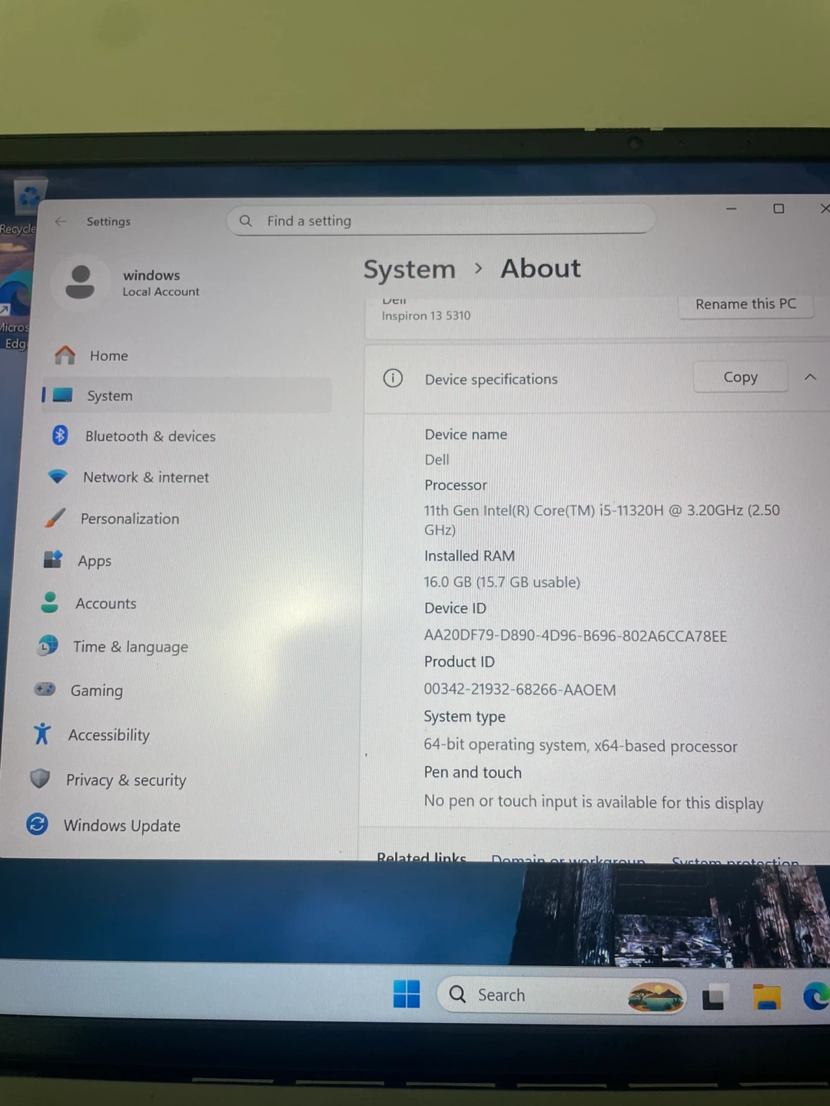Click the taskbar Search box
Viewport: 830px width, 1106px height.
pos(561,995)
